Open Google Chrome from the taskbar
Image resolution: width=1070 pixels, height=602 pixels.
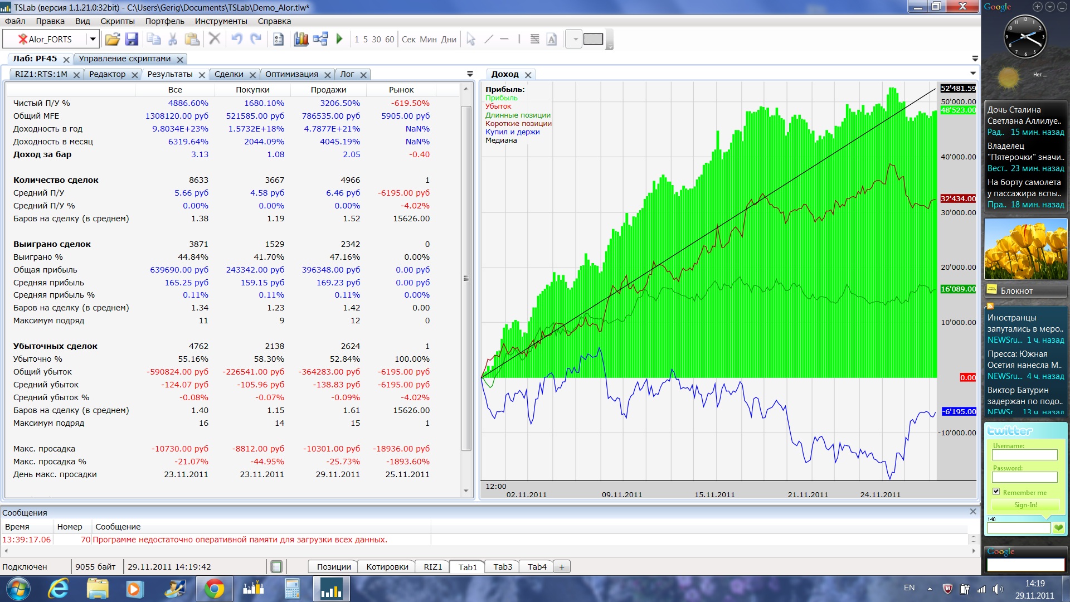[214, 589]
